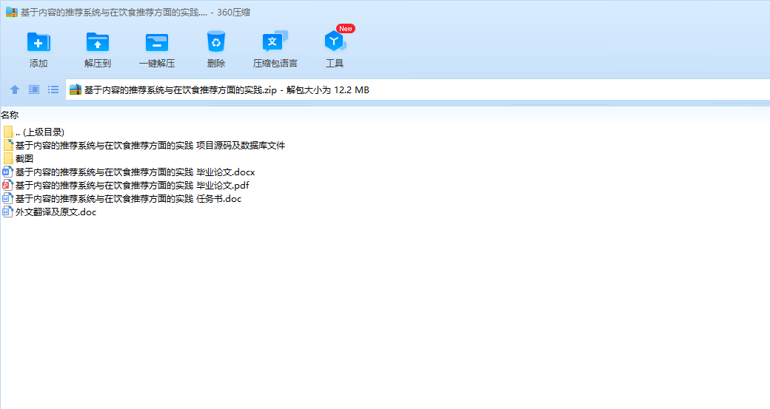
Task: Click the New badge on 工具
Action: [x=346, y=28]
